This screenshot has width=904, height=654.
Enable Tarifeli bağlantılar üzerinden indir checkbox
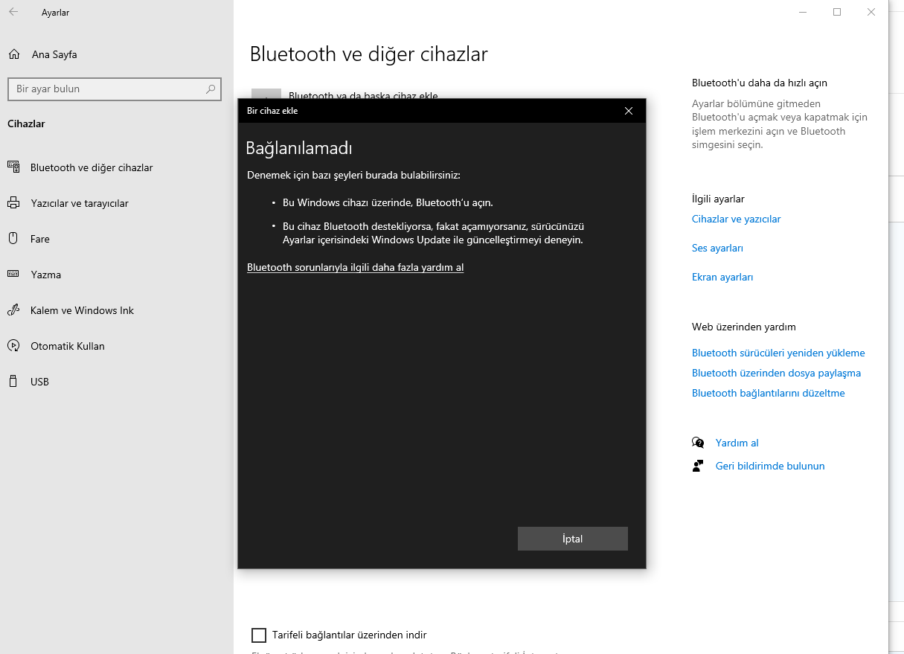259,635
